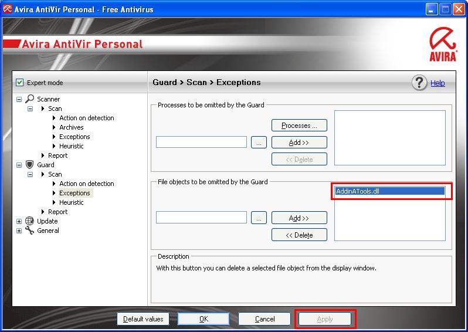Select Scan under Scanner
This screenshot has width=468, height=332.
coord(55,109)
